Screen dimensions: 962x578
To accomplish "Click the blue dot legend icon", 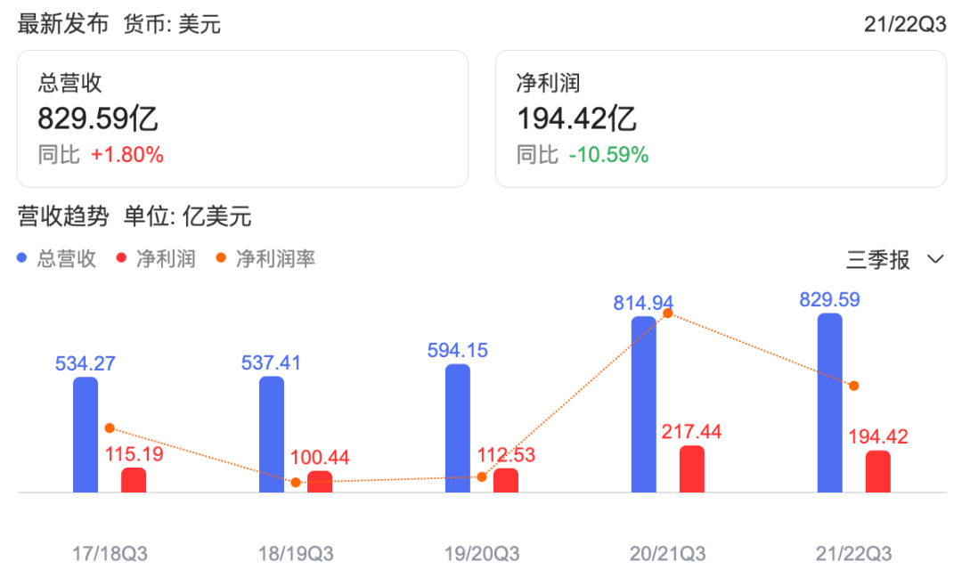I will [x=22, y=258].
